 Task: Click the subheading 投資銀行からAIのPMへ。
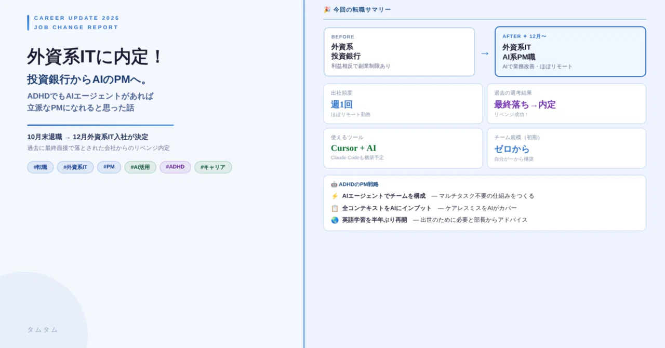coord(88,79)
